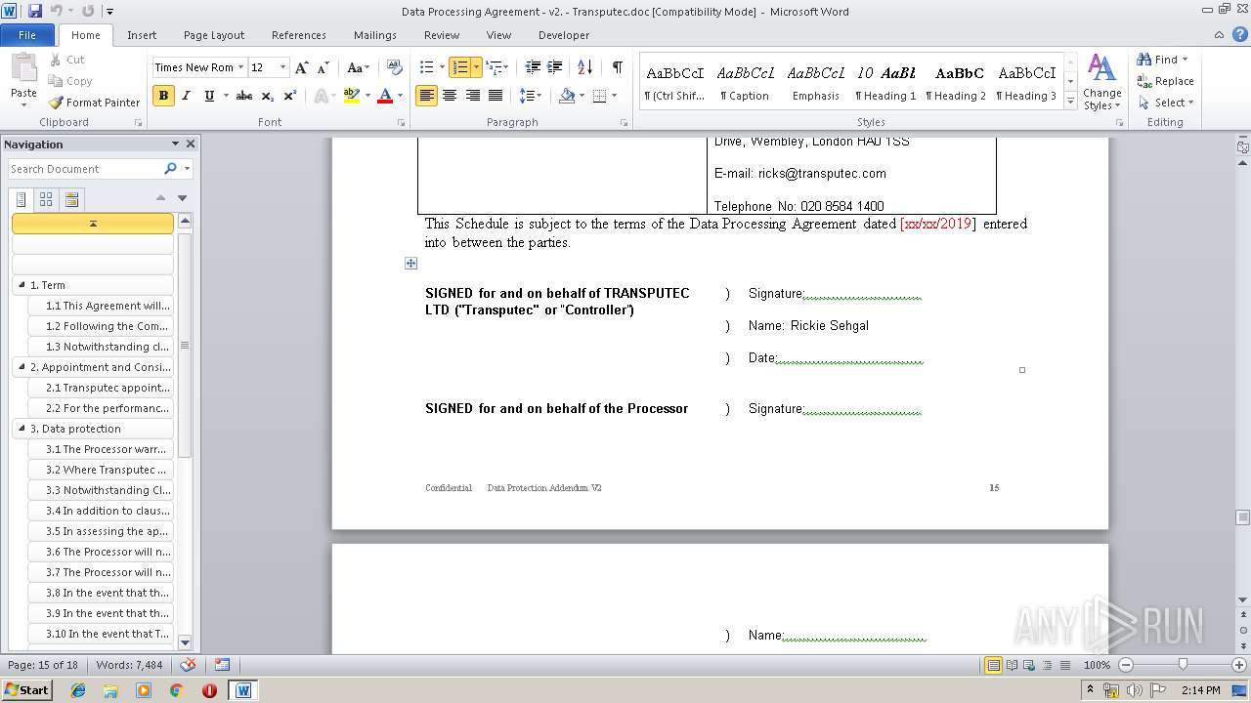Browse search results view in Navigation pane
This screenshot has width=1251, height=703.
click(71, 199)
